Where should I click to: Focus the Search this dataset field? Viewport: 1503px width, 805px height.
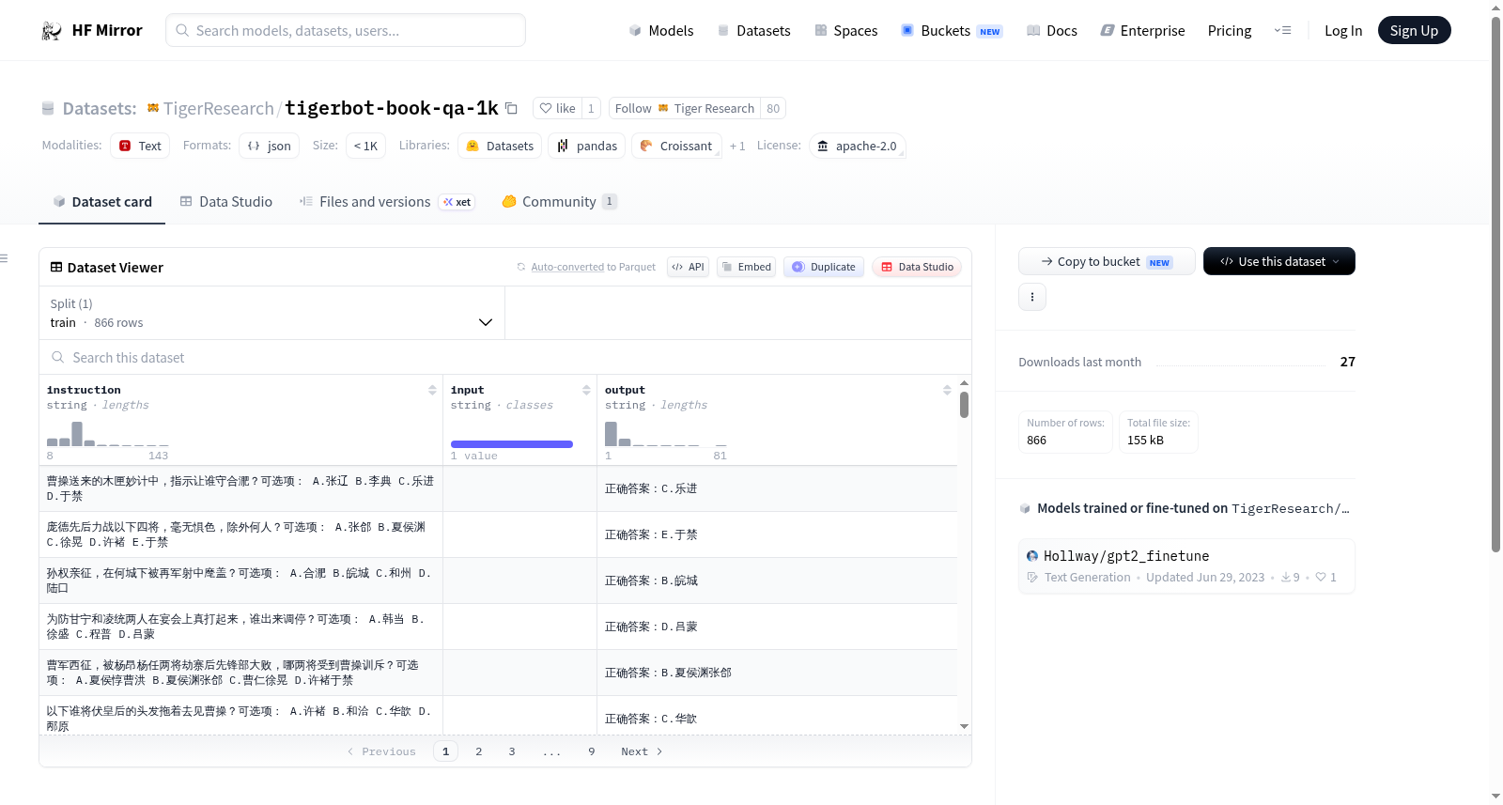pyautogui.click(x=505, y=357)
